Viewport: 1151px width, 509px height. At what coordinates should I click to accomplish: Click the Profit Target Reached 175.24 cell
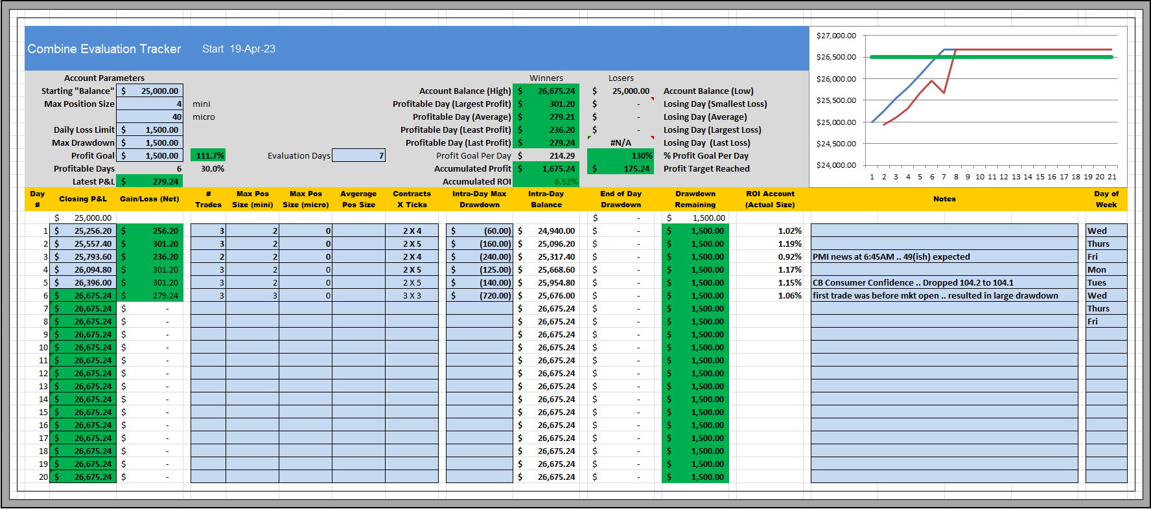(x=621, y=168)
